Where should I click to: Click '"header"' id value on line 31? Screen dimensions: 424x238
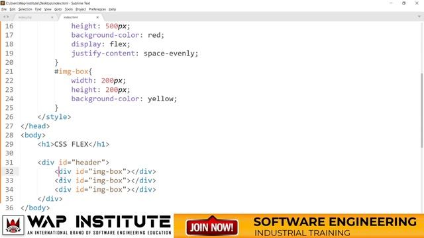point(88,163)
